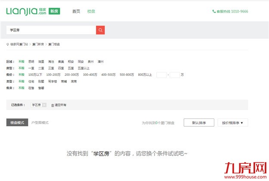Open the 首页 navigation item
Viewport: 269px width, 181px height.
76,11
